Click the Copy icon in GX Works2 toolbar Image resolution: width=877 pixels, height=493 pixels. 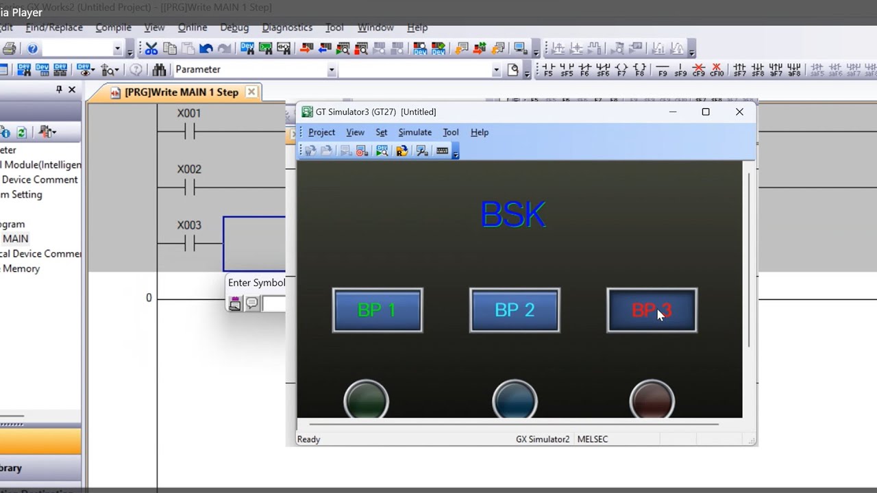click(x=169, y=49)
